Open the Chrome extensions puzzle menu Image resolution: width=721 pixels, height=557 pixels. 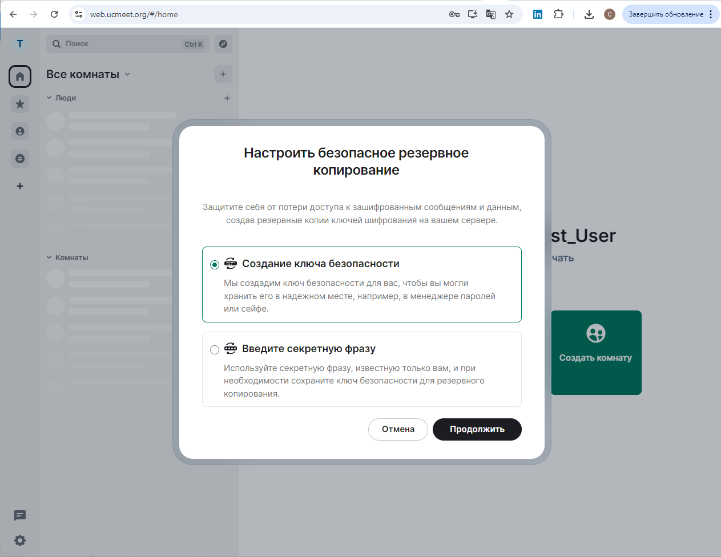[558, 14]
